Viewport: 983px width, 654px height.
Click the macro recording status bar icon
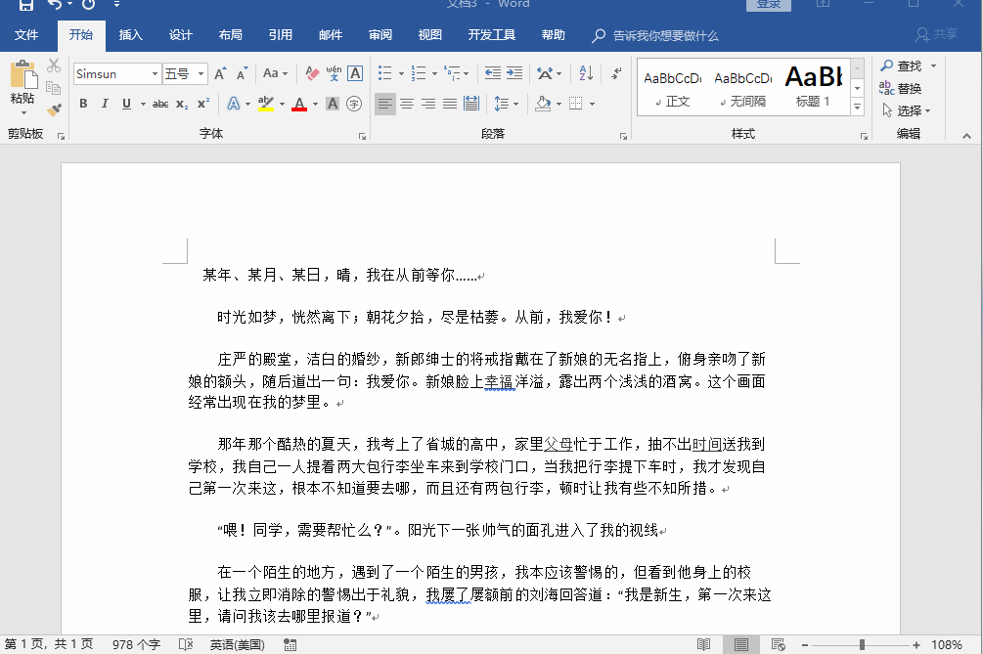point(290,644)
